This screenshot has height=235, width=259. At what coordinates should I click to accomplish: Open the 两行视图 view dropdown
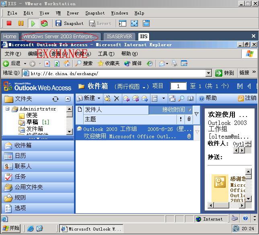click(x=132, y=86)
